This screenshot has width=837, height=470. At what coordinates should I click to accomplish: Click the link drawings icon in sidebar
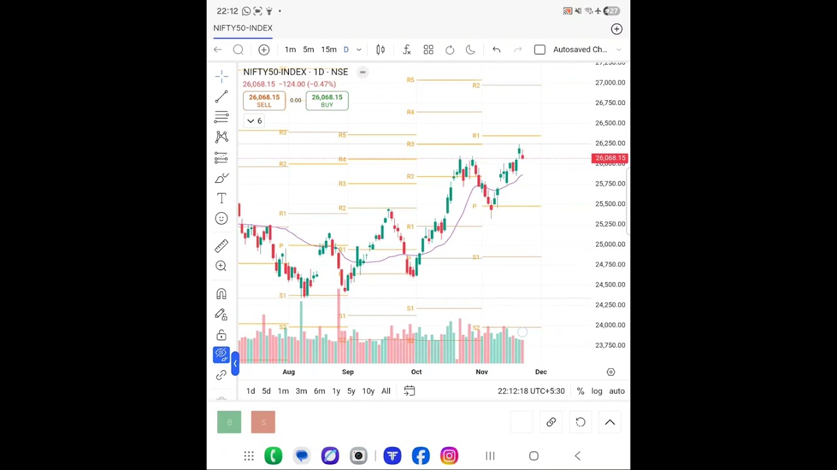pyautogui.click(x=222, y=375)
